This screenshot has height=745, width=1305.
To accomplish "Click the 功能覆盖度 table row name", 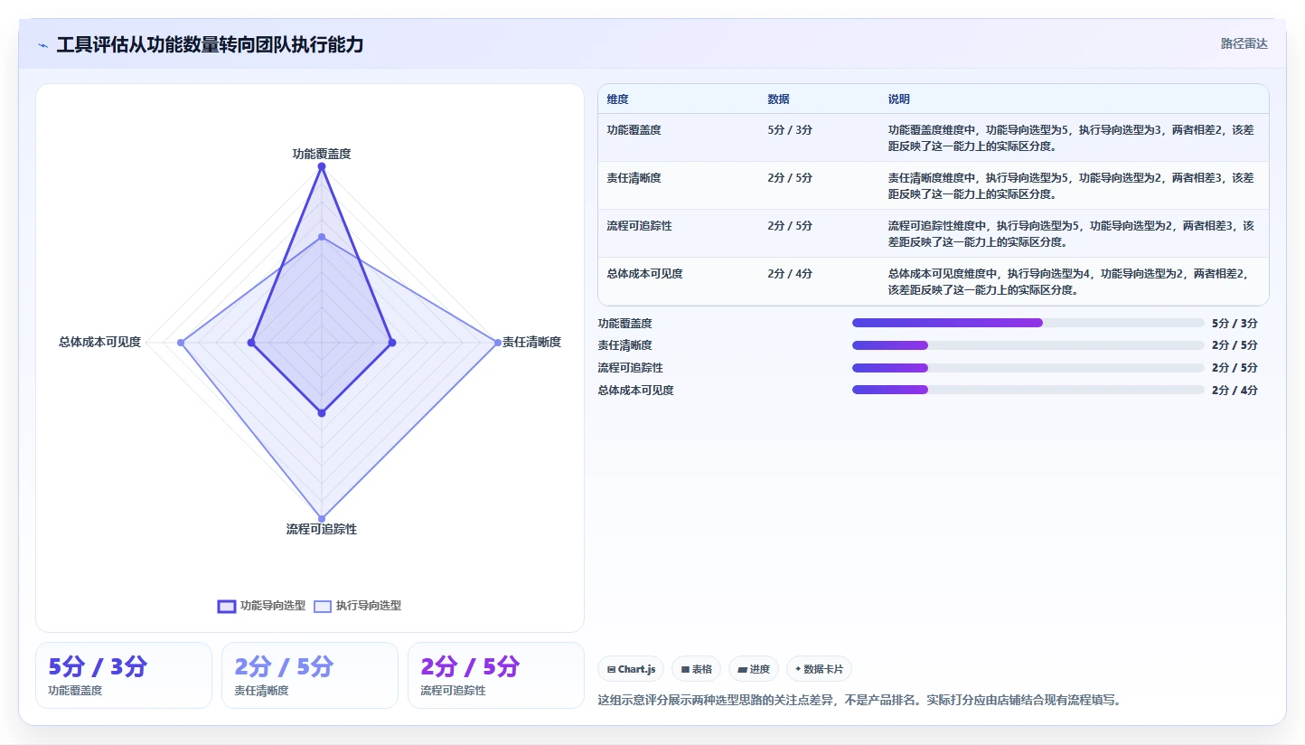I will [634, 130].
